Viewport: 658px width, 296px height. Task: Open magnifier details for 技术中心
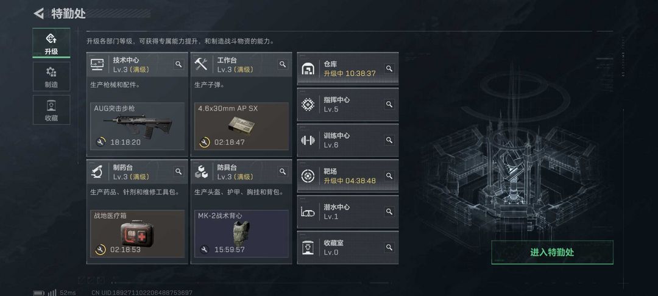tap(179, 64)
